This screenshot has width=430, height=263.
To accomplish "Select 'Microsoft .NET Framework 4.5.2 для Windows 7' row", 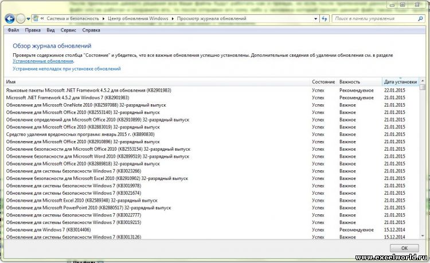I will (212, 97).
